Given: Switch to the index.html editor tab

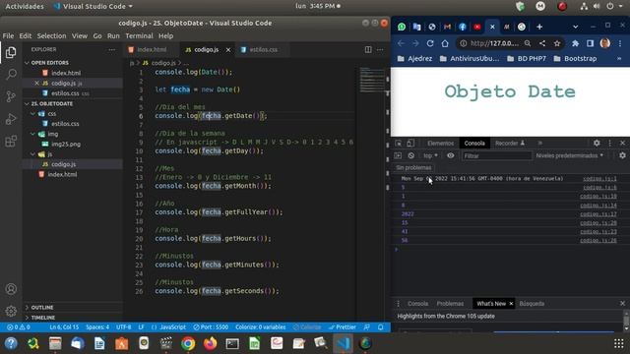Looking at the screenshot, I should [151, 50].
